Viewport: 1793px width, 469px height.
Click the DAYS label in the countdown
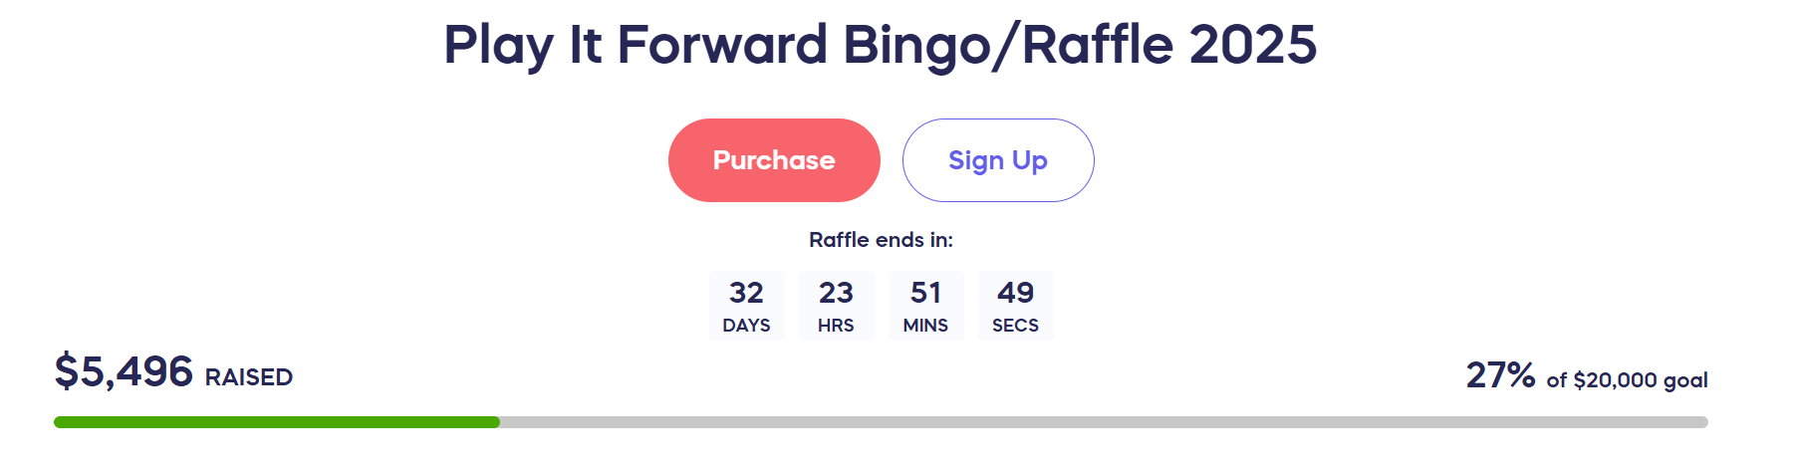click(746, 326)
